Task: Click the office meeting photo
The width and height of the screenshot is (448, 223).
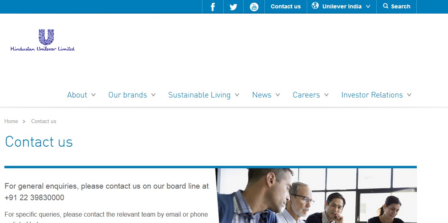Action: tap(316, 195)
